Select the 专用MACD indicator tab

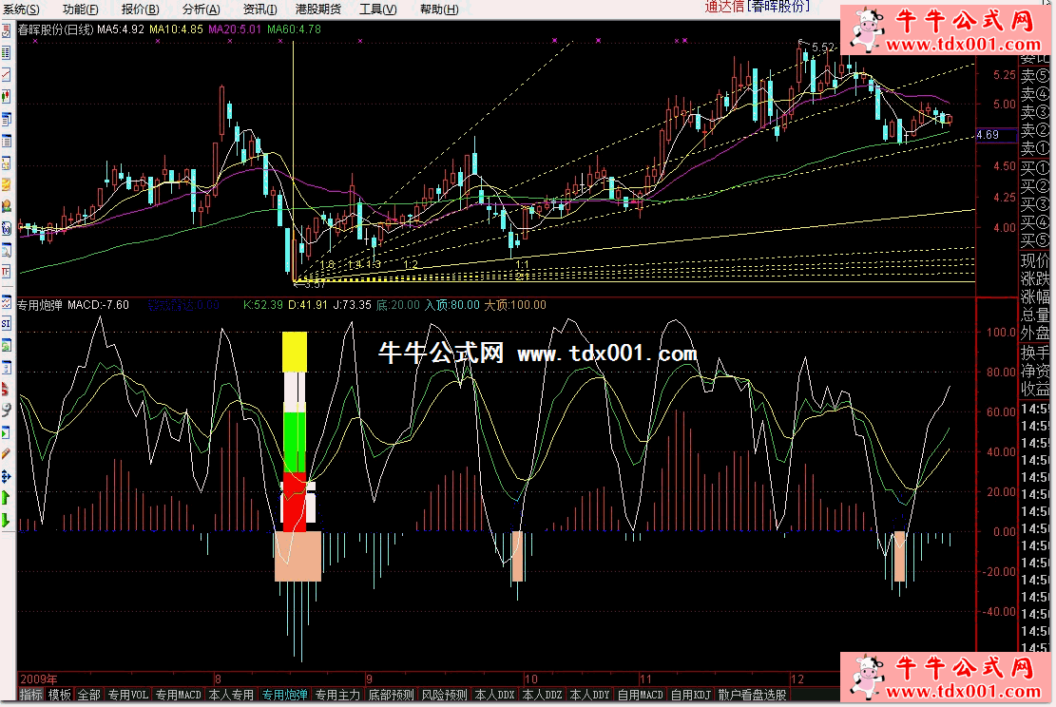click(179, 695)
